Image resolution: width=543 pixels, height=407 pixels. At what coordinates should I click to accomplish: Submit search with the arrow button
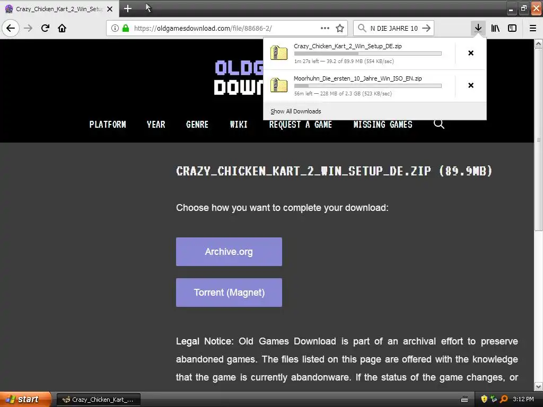pyautogui.click(x=427, y=28)
